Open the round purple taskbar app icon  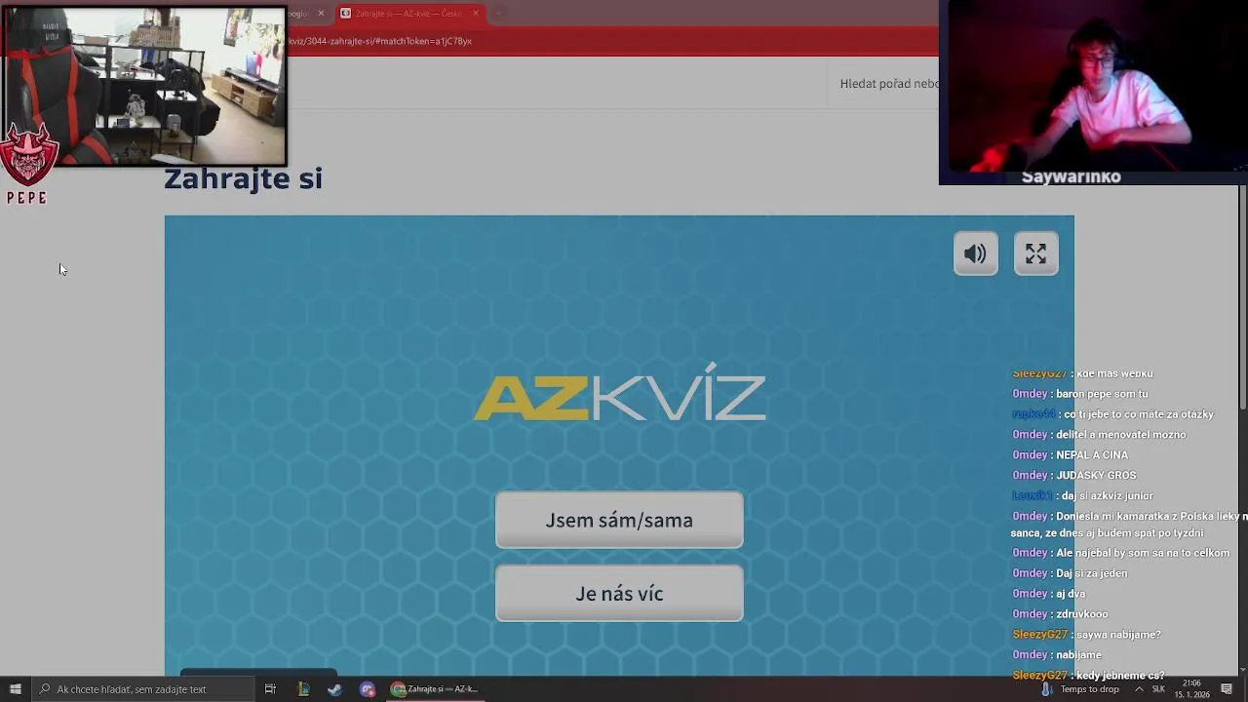(x=368, y=689)
